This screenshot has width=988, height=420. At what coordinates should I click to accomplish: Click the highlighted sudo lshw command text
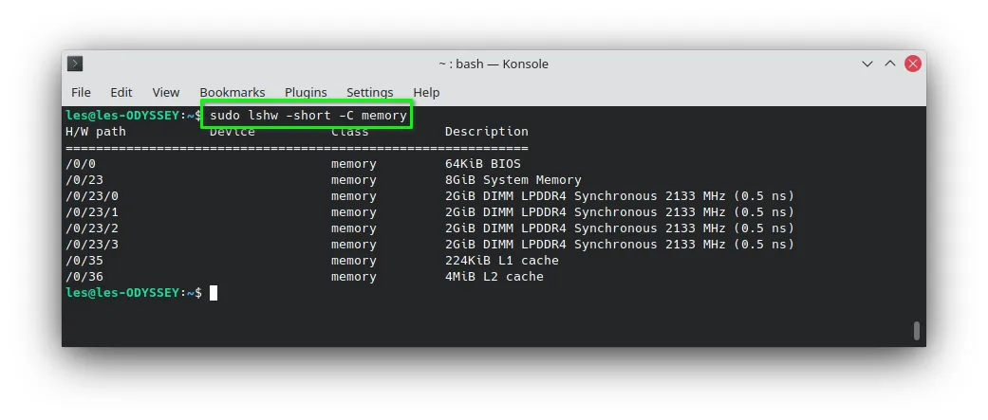(308, 116)
